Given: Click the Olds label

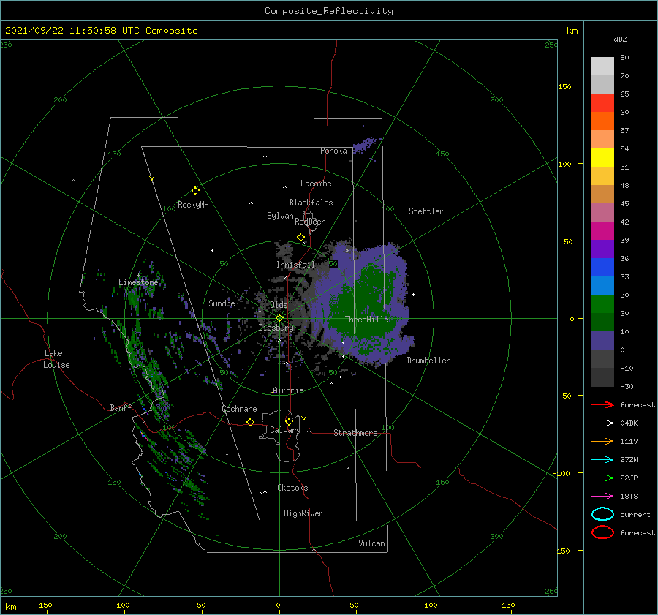Looking at the screenshot, I should pos(279,305).
